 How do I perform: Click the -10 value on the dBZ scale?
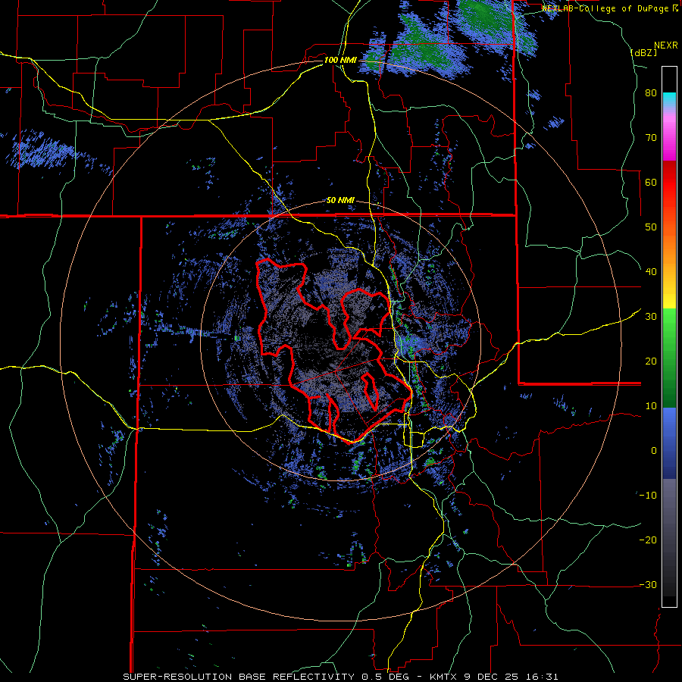(x=648, y=495)
